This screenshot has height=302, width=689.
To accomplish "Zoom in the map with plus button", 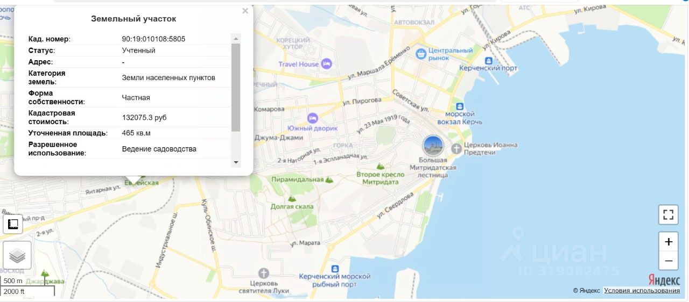I will coord(668,242).
